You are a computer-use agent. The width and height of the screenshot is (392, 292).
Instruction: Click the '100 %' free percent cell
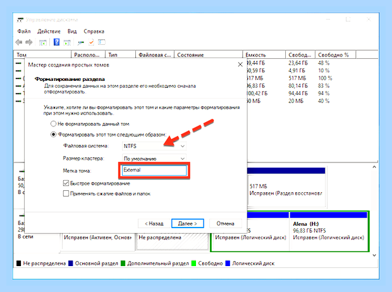coord(325,78)
